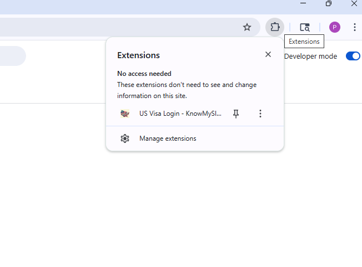Screen dimensions: 362x267
Task: Click the search tabs toolbar icon
Action: click(305, 27)
